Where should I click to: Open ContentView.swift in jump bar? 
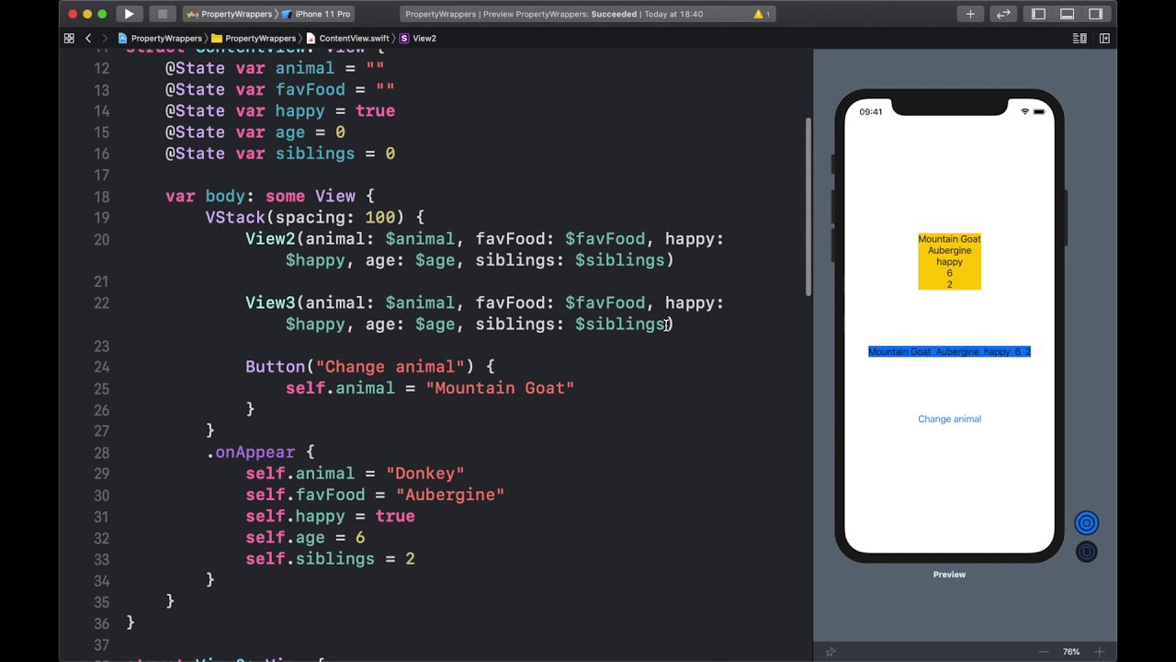(x=347, y=39)
